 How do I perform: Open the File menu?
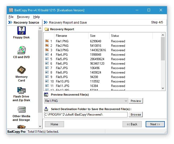pyautogui.click(x=11, y=17)
